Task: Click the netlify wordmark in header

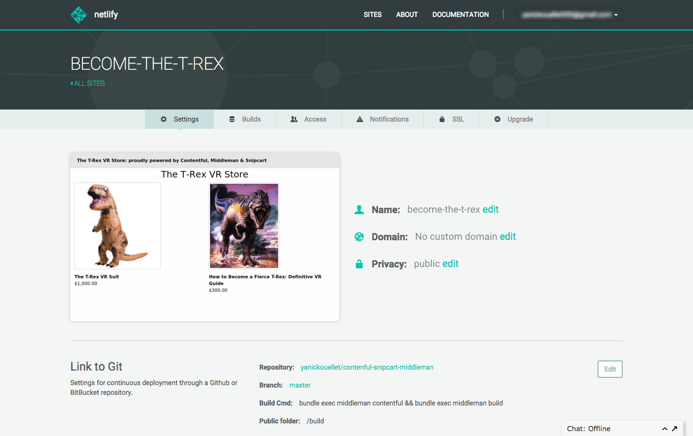Action: point(106,15)
